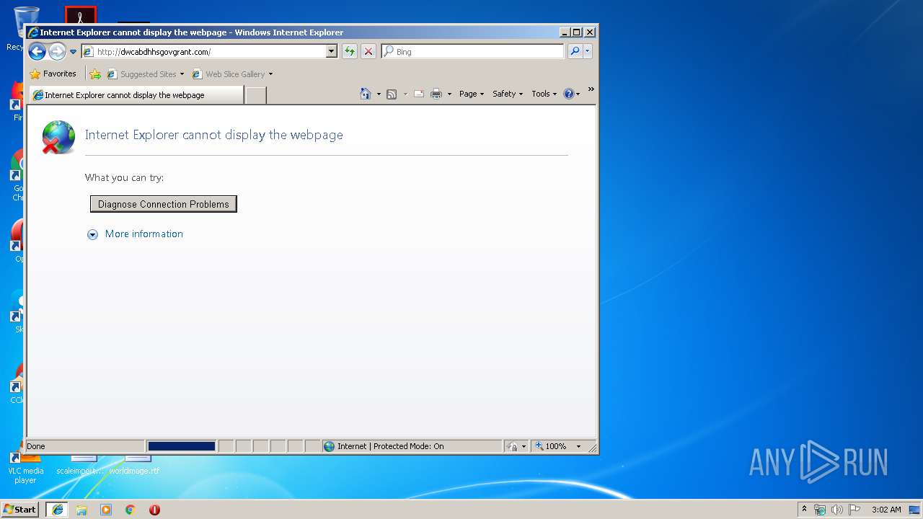Viewport: 923px width, 519px height.
Task: Open a new blank tab
Action: pos(255,95)
